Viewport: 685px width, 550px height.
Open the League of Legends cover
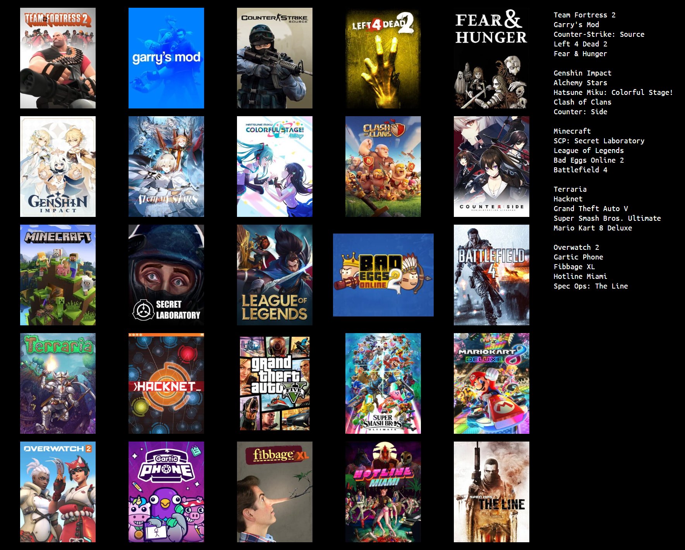coord(275,275)
